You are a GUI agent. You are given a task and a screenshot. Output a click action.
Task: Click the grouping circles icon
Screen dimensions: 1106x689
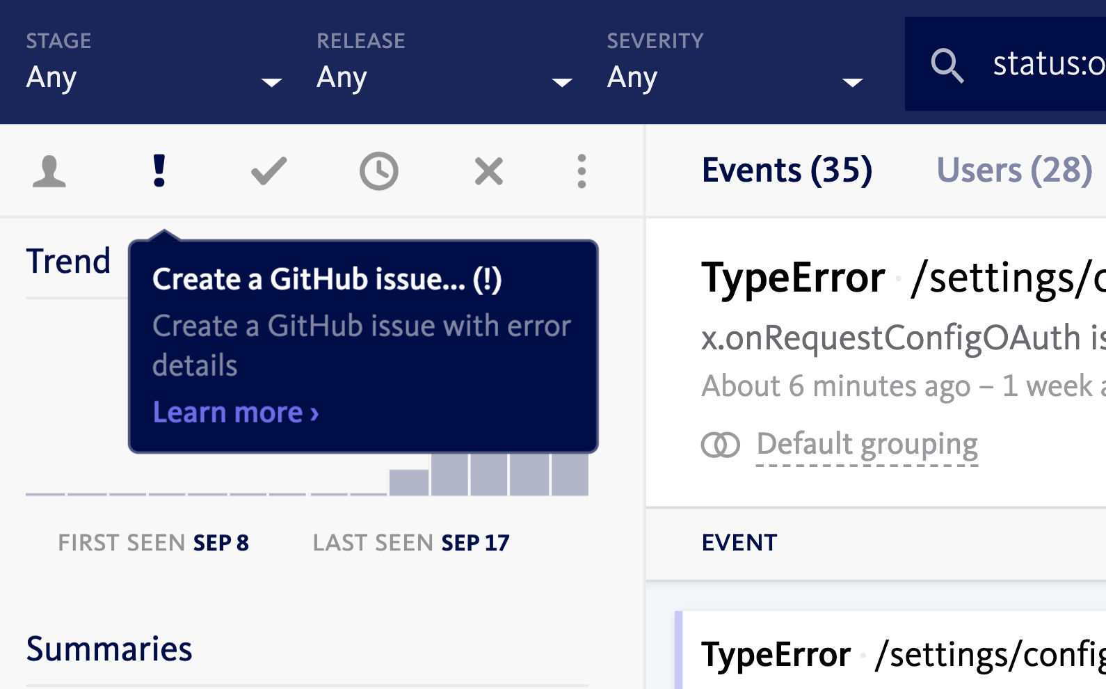tap(721, 445)
